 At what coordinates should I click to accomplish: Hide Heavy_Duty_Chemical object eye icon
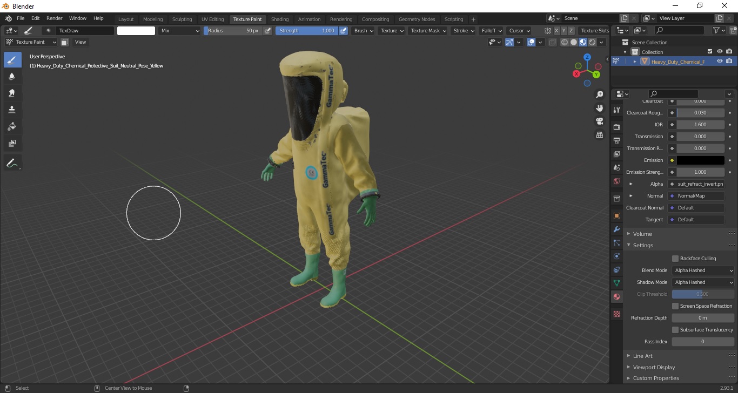point(720,62)
